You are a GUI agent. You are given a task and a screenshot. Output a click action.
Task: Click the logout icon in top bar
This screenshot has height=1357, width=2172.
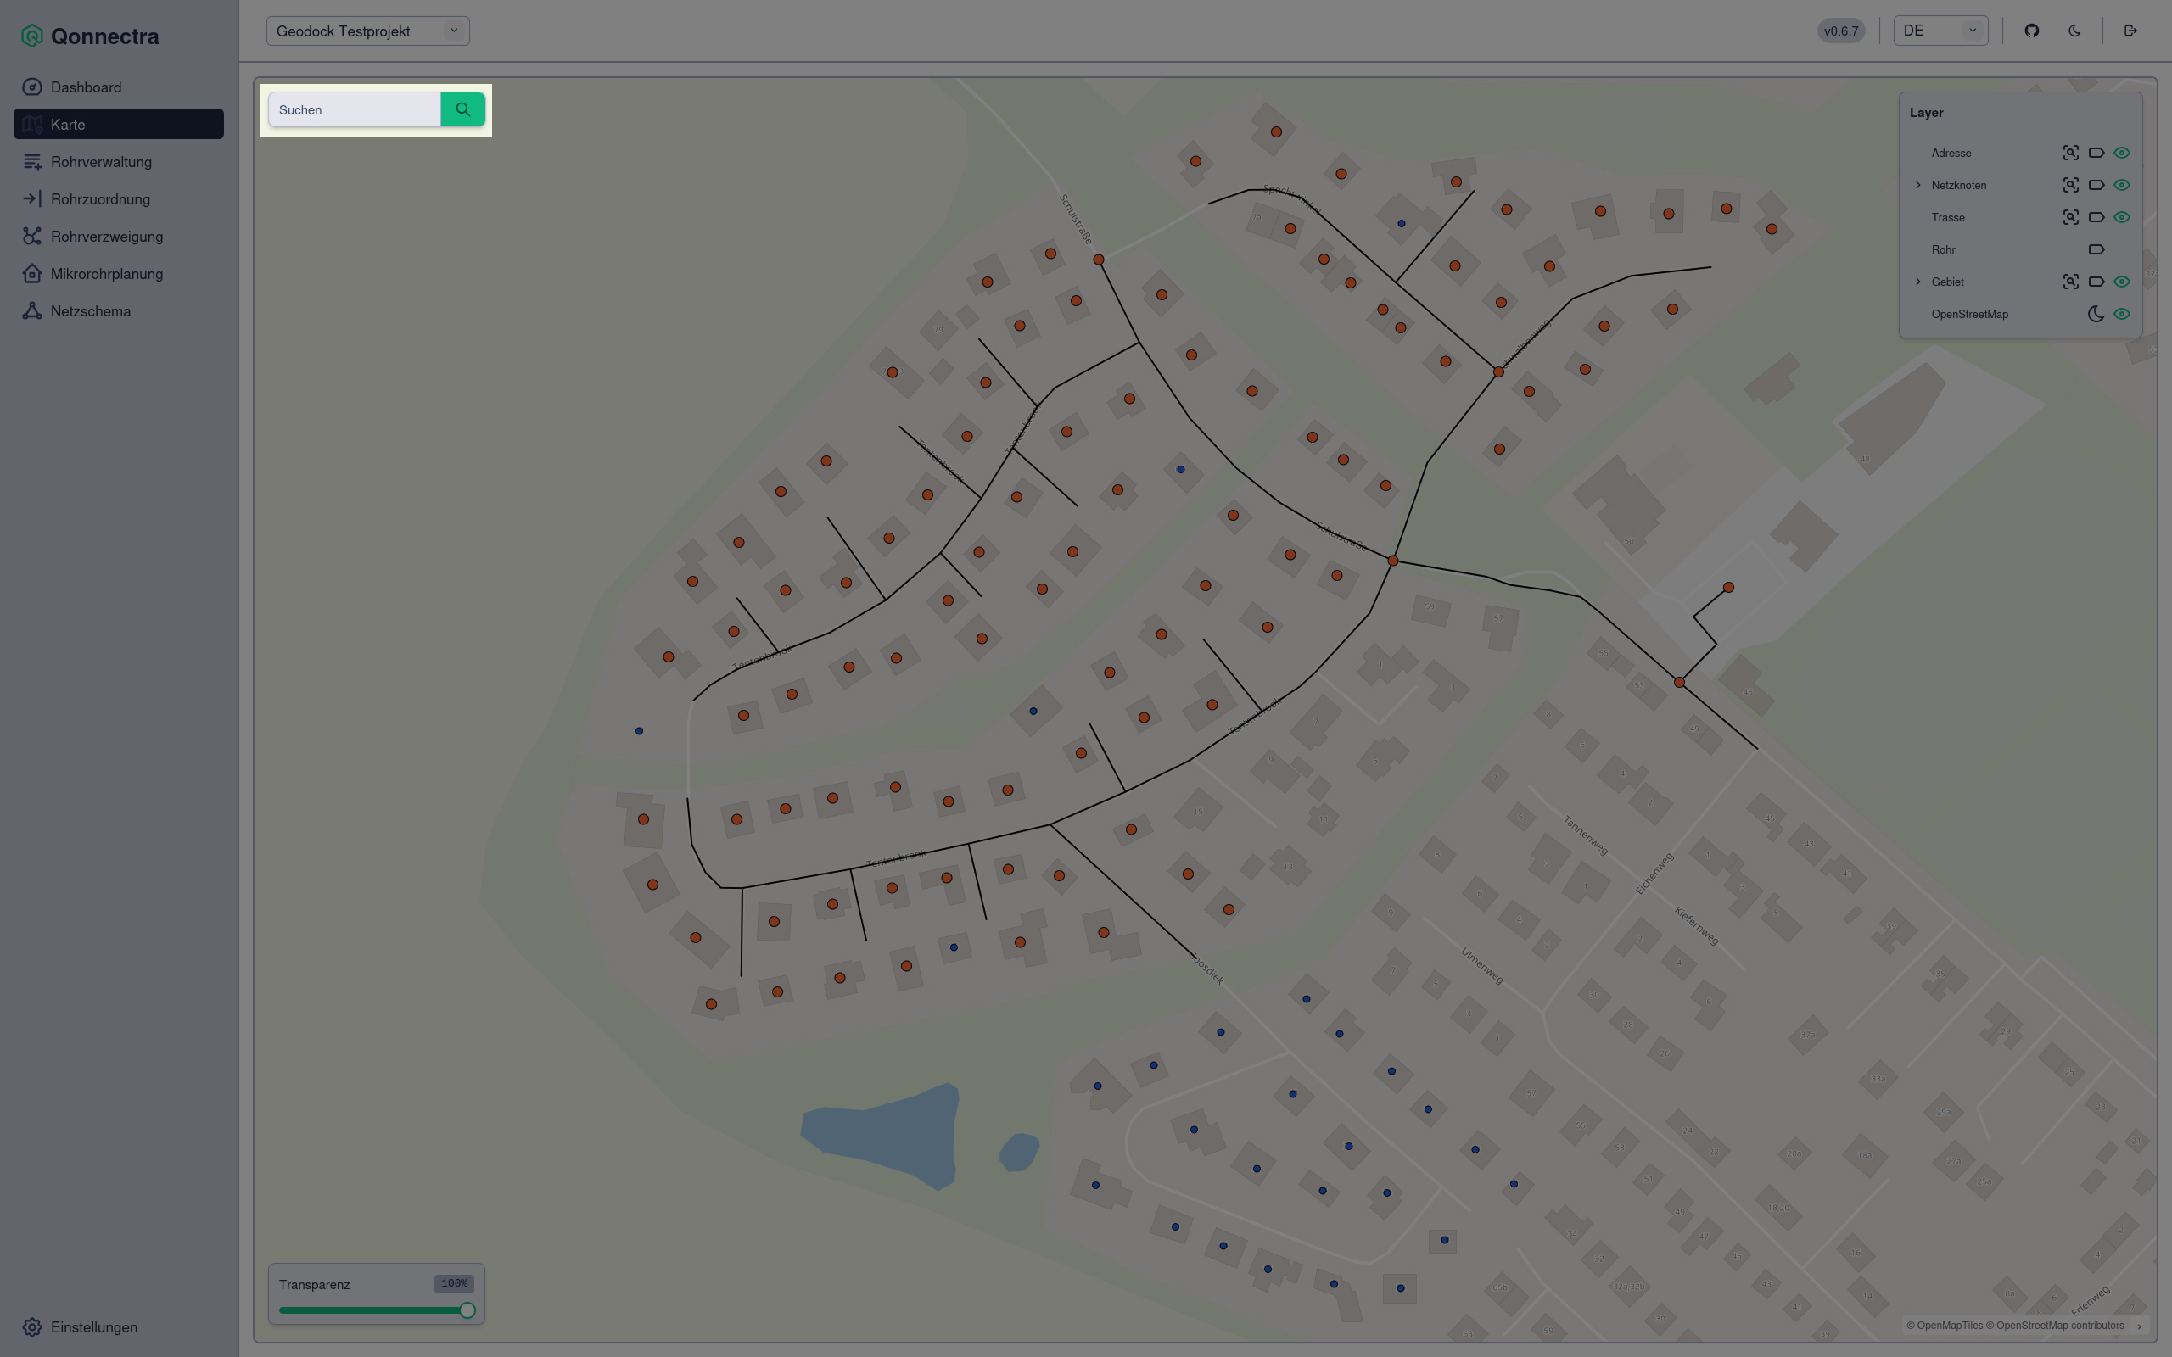pos(2130,31)
